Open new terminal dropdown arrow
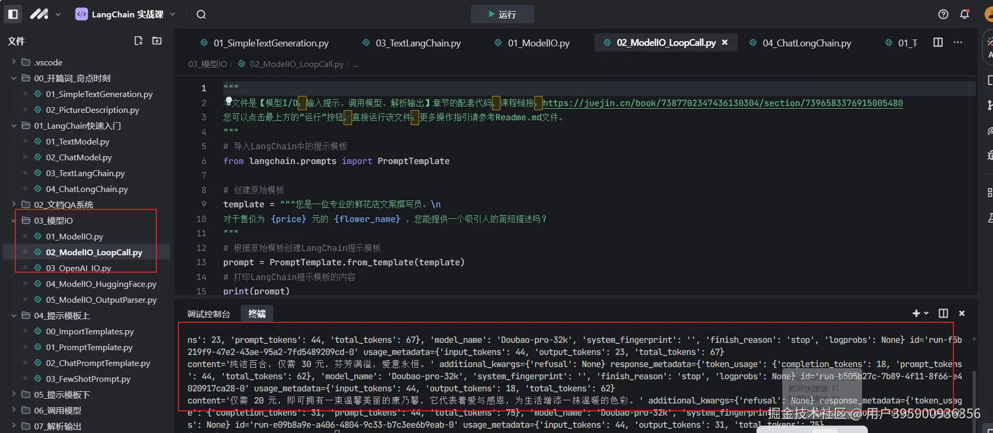The width and height of the screenshot is (993, 433). pos(926,313)
